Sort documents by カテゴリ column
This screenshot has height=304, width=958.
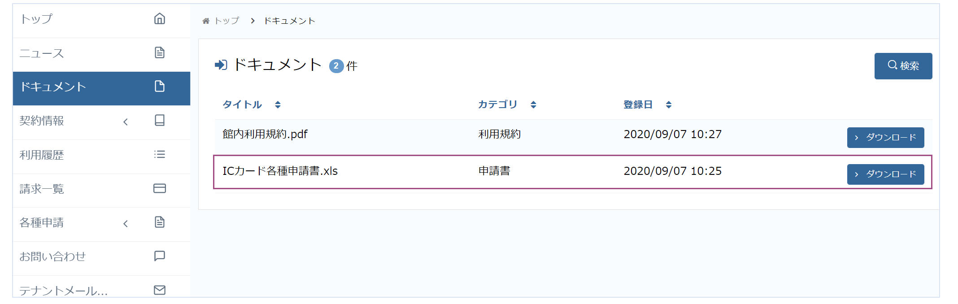533,105
